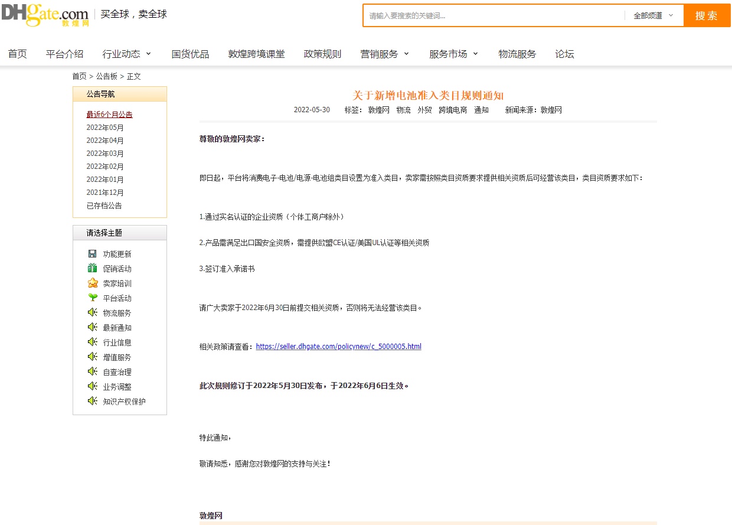
Task: Click the 公告导航 panel header
Action: click(x=120, y=94)
